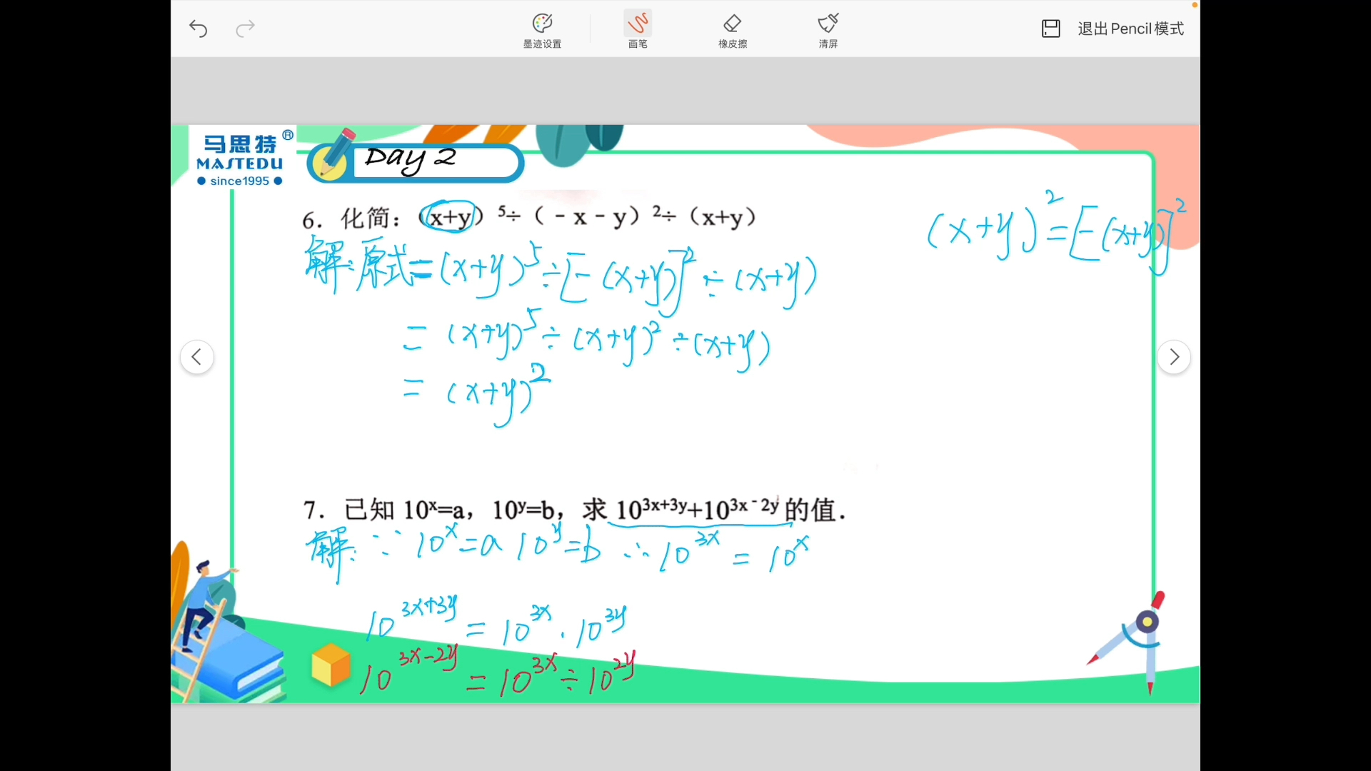Switch to the 橡皮擦 eraser tool
The height and width of the screenshot is (771, 1371).
click(733, 29)
